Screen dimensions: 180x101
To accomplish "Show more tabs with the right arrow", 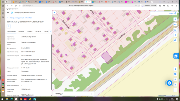I will (x=50, y=32).
